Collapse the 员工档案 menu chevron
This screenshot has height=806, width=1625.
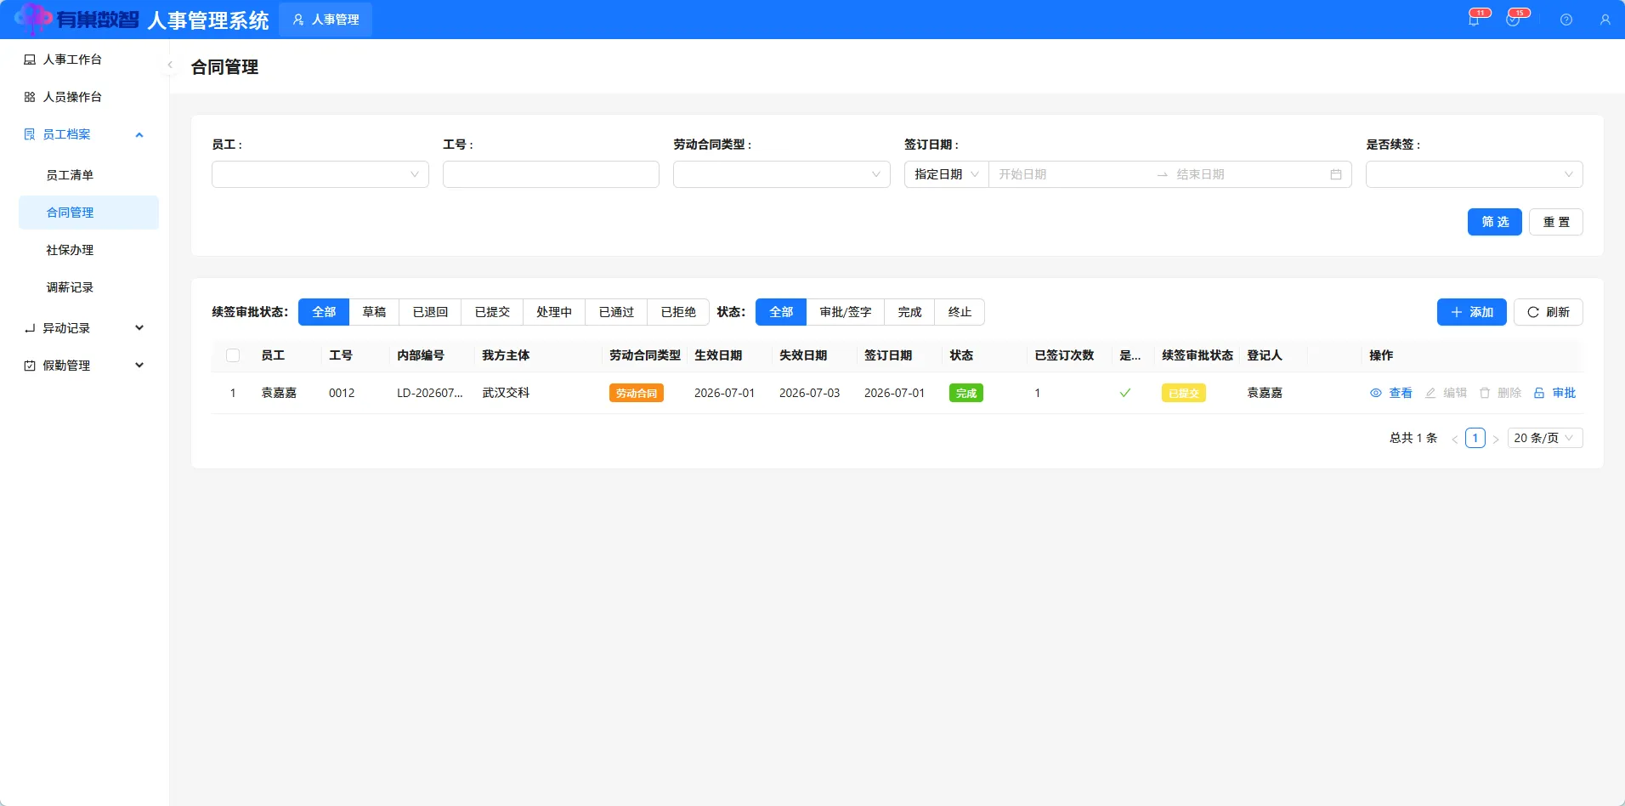[x=139, y=134]
